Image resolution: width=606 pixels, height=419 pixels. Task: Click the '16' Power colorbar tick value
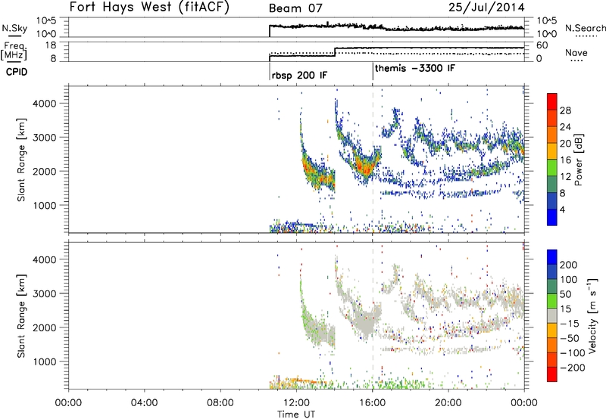(565, 160)
